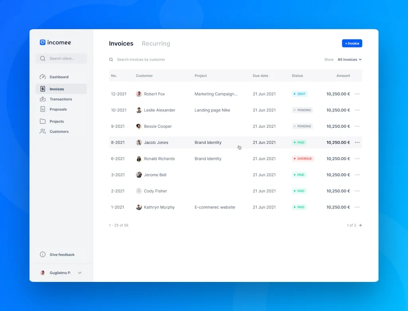Image resolution: width=408 pixels, height=311 pixels.
Task: Go to next page using arrow
Action: click(360, 225)
